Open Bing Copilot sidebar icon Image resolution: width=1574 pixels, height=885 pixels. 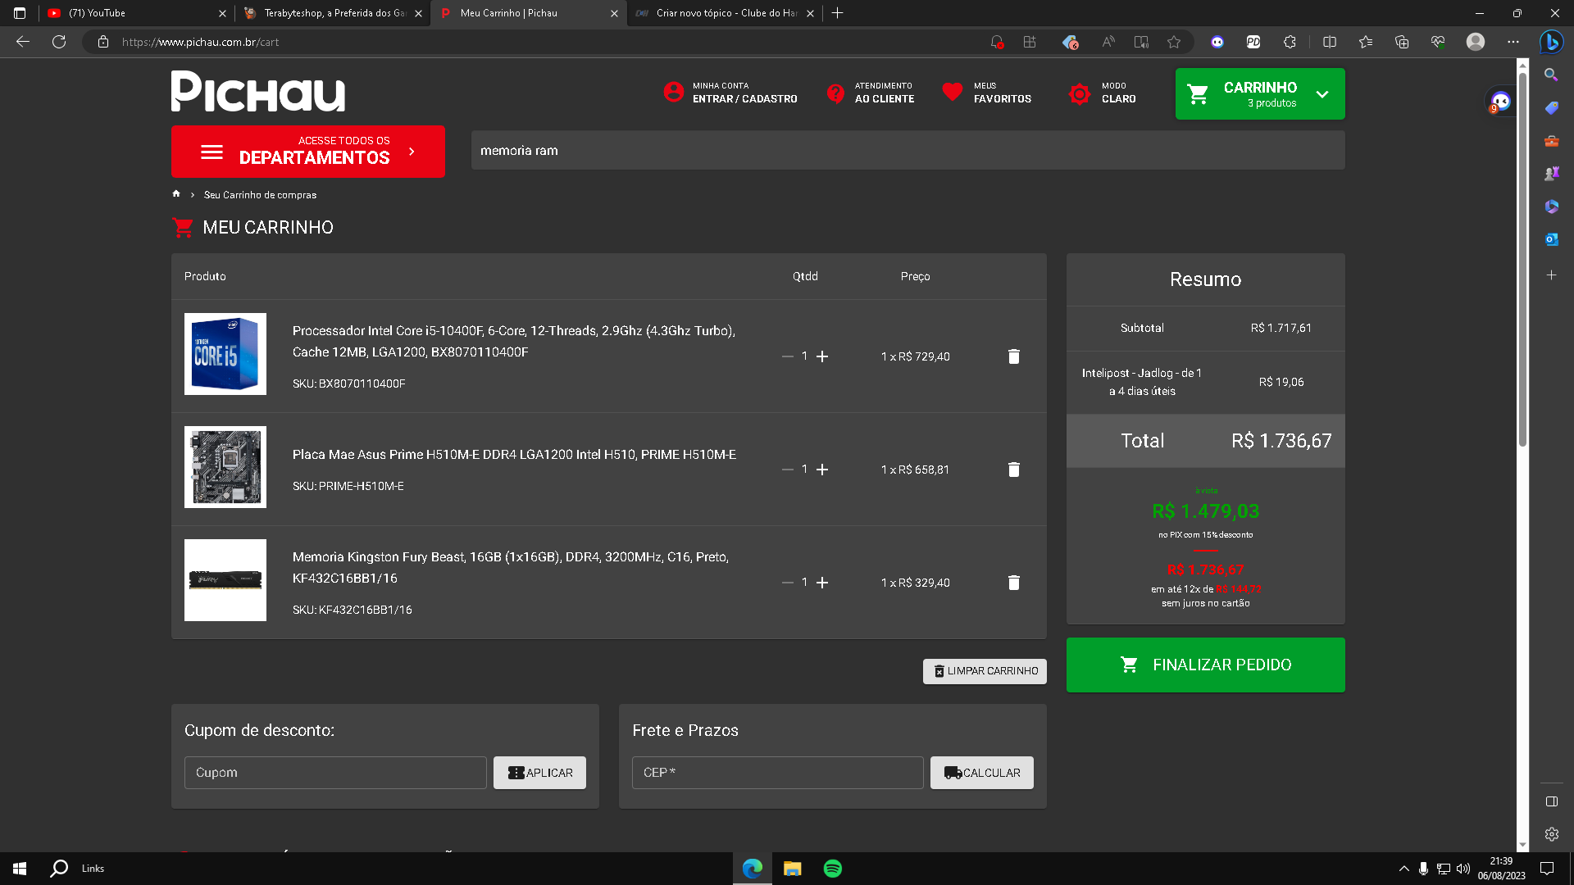[x=1551, y=42]
